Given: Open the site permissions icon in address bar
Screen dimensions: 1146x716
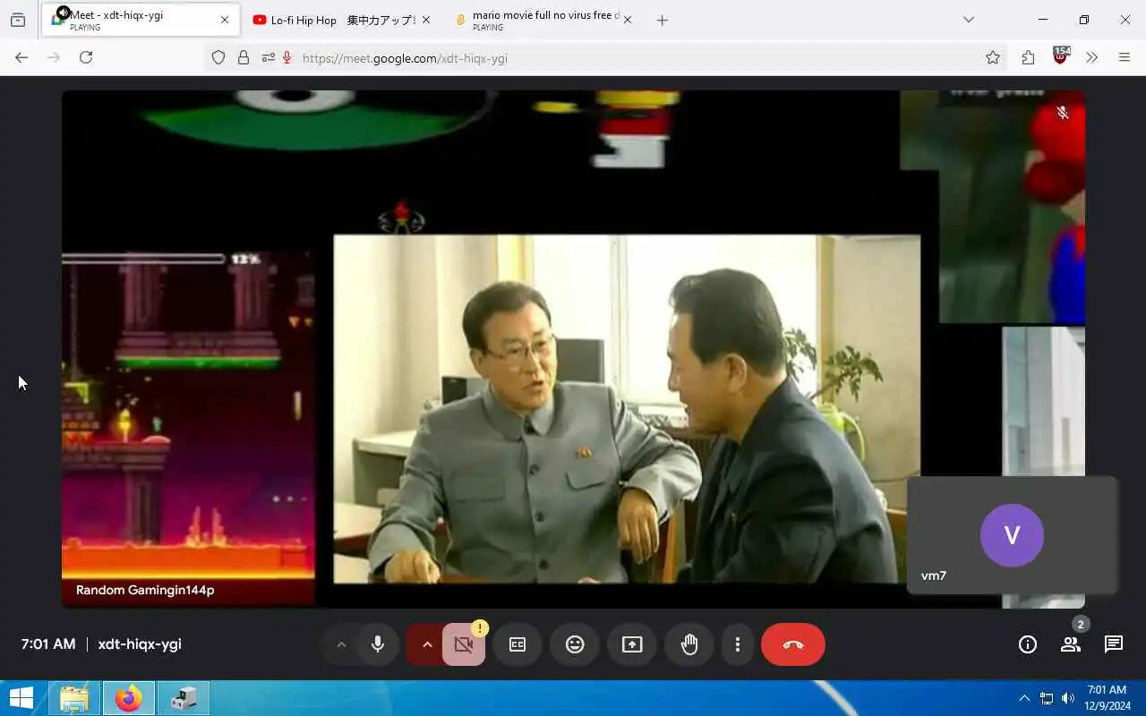Looking at the screenshot, I should [268, 57].
